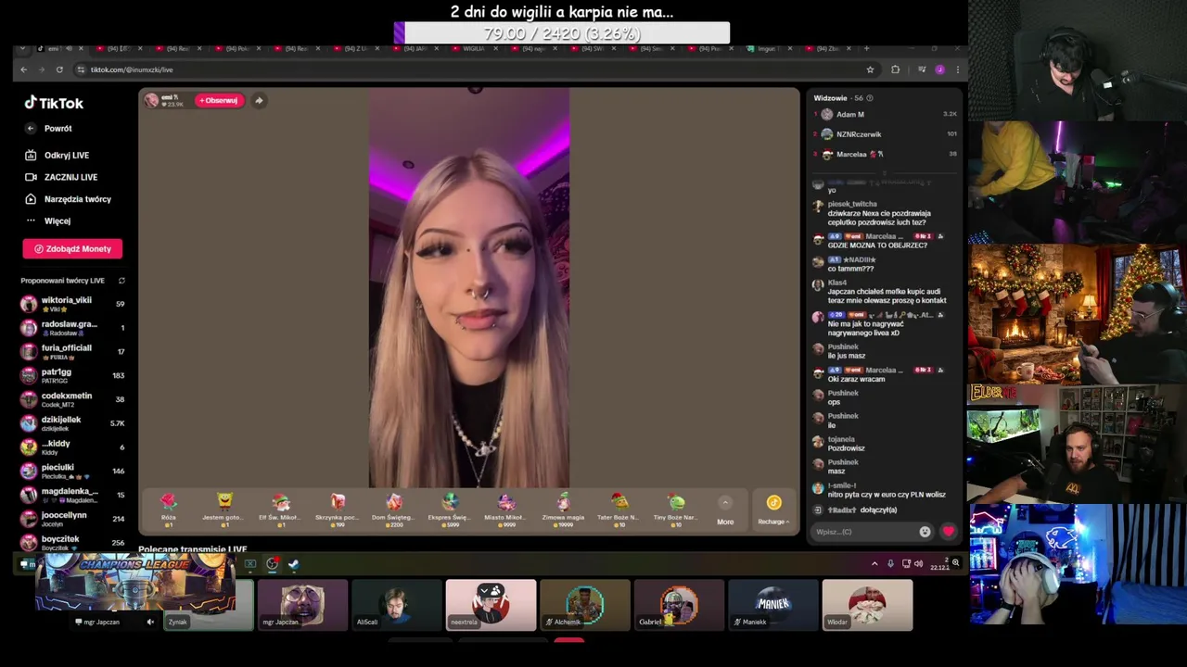Open Steam from the taskbar
The height and width of the screenshot is (667, 1187).
point(293,563)
